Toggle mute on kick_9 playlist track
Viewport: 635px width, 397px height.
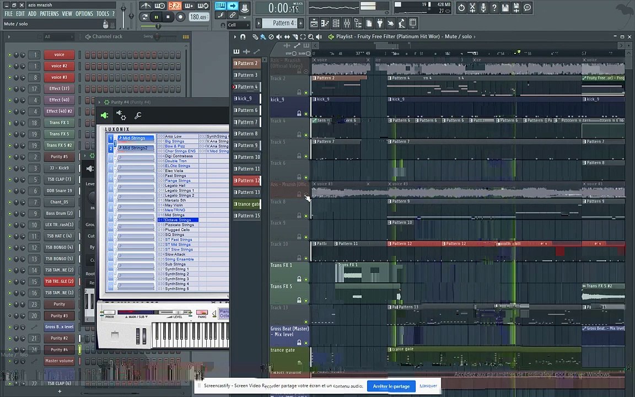(x=306, y=114)
